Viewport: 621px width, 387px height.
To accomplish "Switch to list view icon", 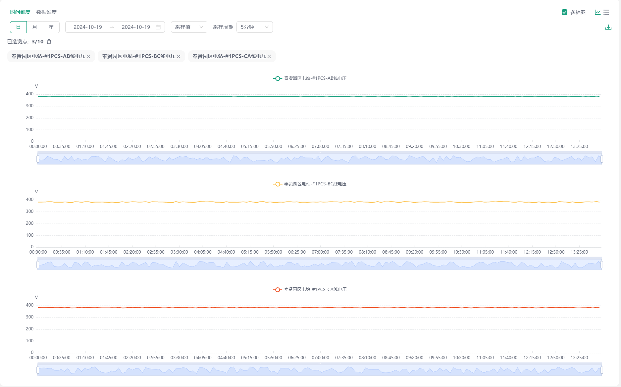I will coord(606,12).
